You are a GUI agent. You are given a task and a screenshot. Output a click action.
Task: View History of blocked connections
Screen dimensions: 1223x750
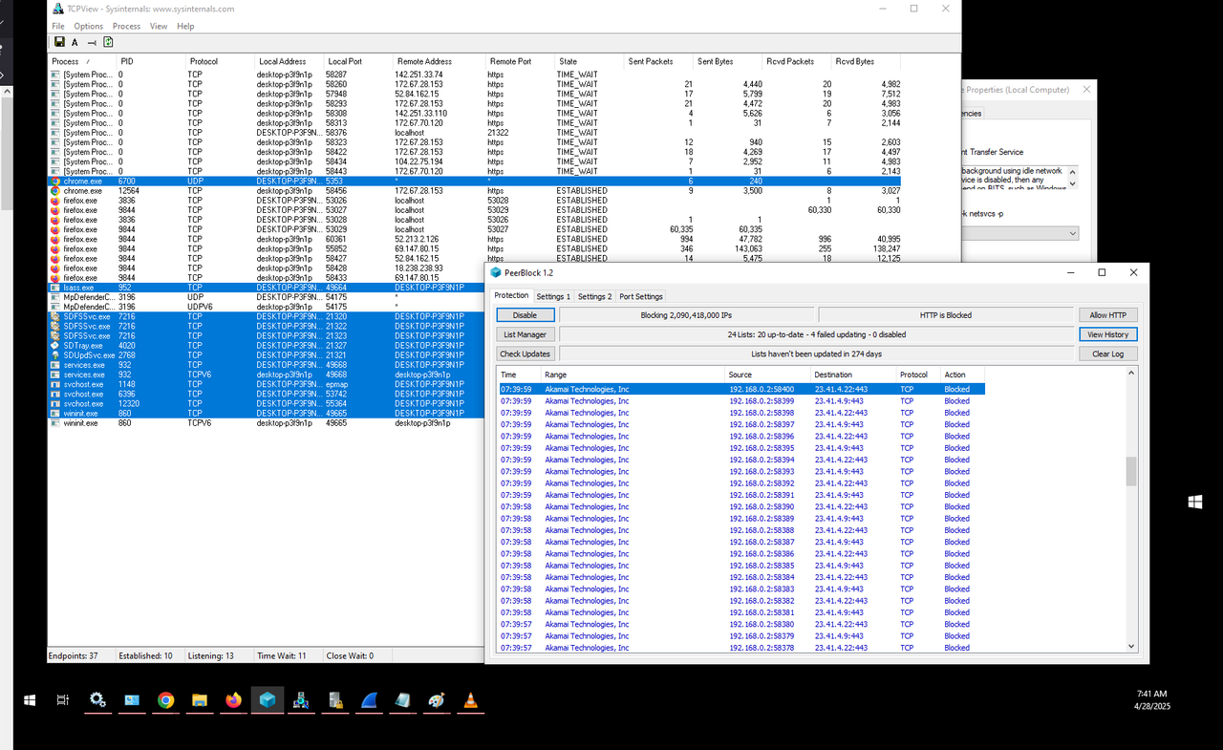click(x=1107, y=333)
